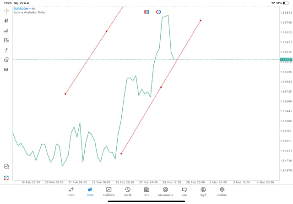
Task: Activate the crosshair cursor tool
Action: pos(6,10)
